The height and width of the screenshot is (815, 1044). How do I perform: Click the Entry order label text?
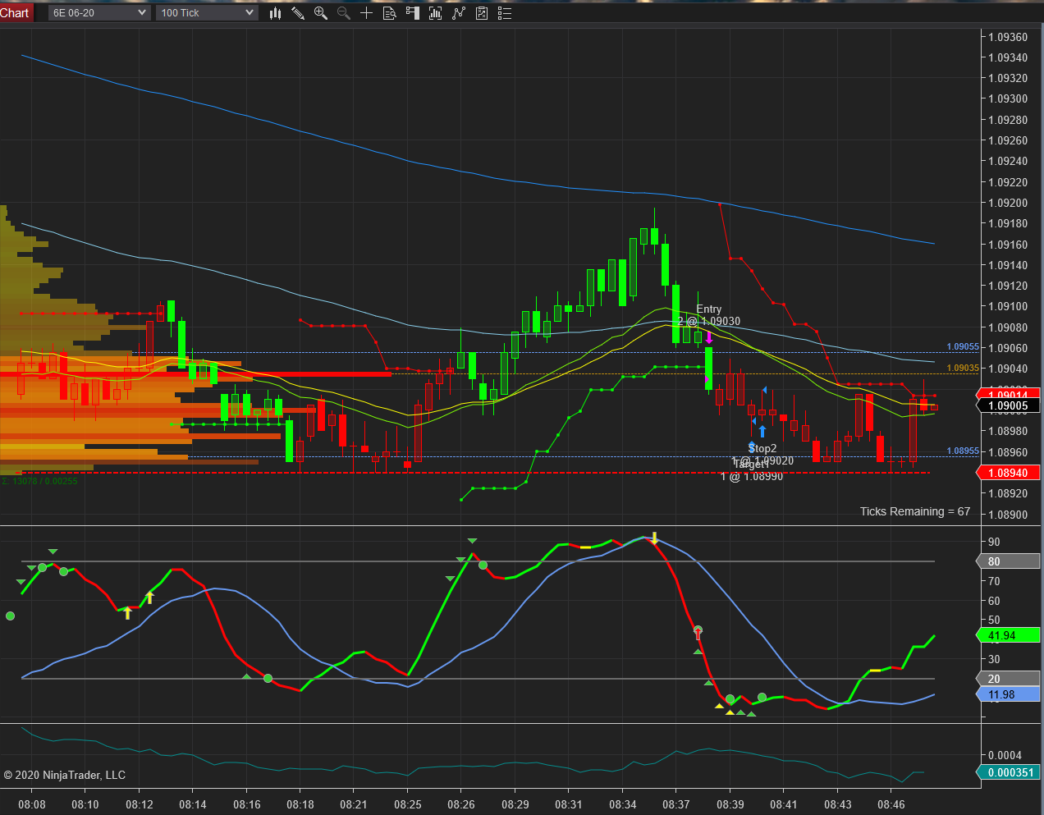[709, 309]
